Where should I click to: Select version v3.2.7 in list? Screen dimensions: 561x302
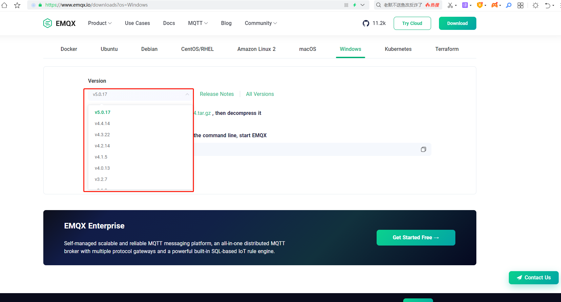(x=140, y=179)
